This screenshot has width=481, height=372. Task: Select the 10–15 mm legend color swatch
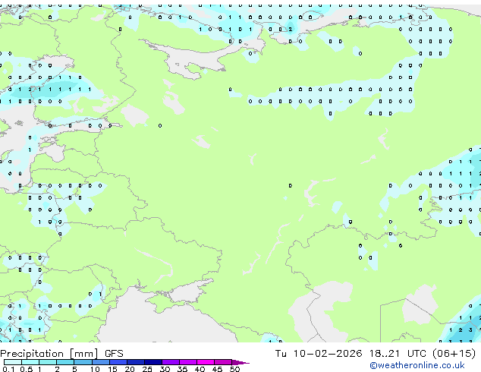click(101, 362)
